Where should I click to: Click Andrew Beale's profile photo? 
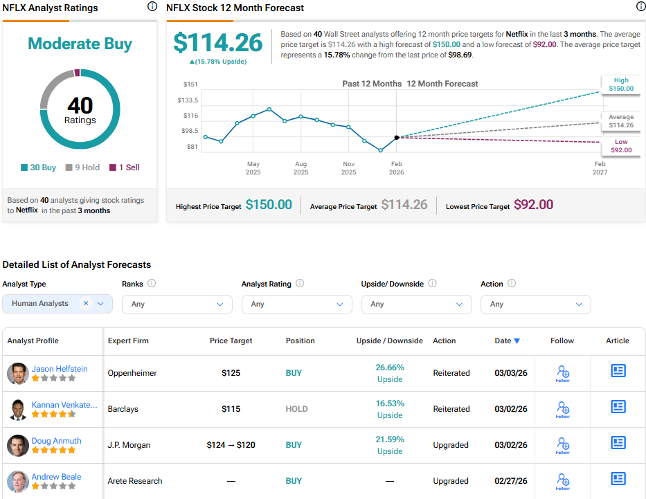[18, 481]
